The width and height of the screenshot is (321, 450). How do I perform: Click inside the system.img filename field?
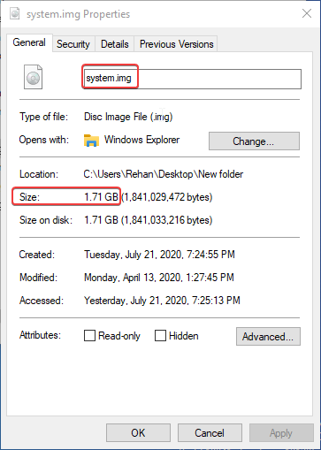click(x=193, y=79)
